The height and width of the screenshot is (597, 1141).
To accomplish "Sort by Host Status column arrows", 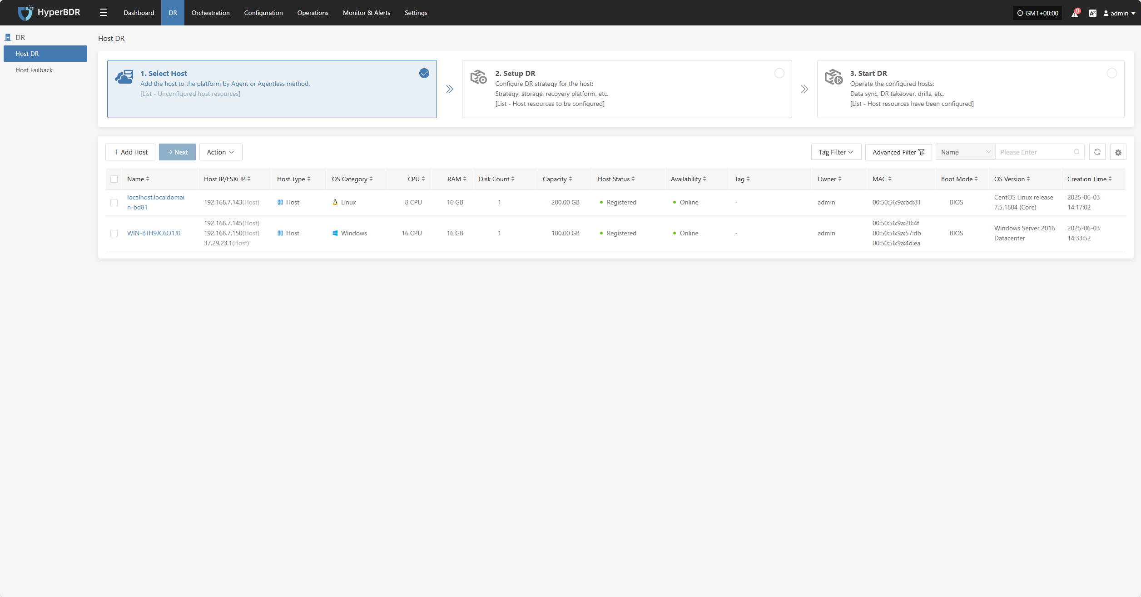I will pyautogui.click(x=633, y=179).
